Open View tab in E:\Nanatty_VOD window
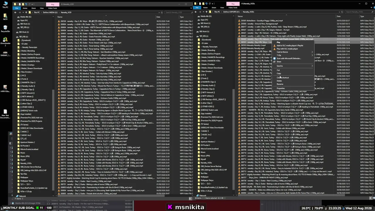The height and width of the screenshot is (211, 375). point(42,8)
